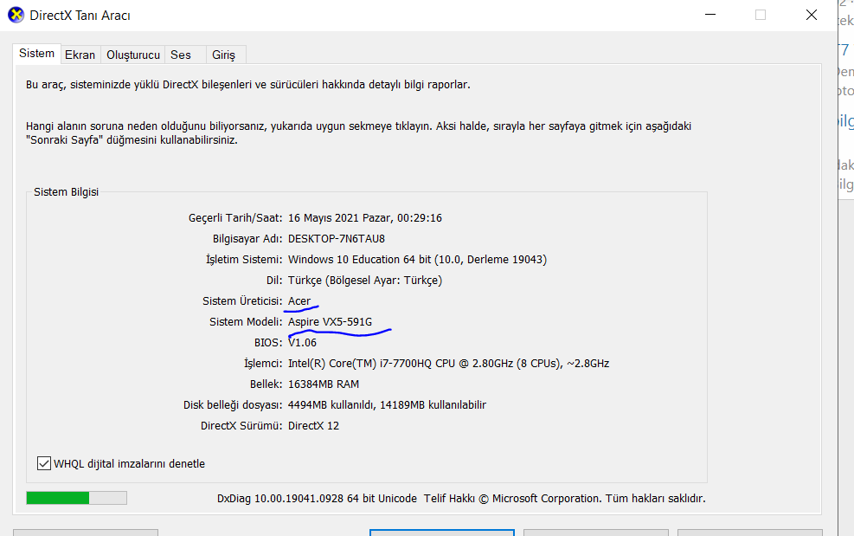Click the Aspire VX5-591G model value
This screenshot has width=854, height=536.
click(x=330, y=322)
